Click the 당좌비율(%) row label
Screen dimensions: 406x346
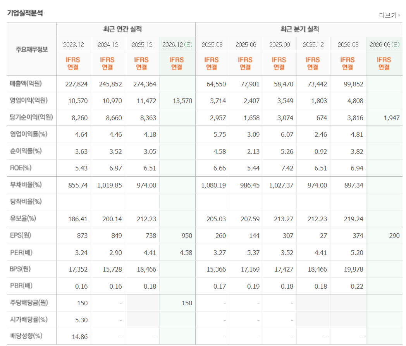point(26,201)
